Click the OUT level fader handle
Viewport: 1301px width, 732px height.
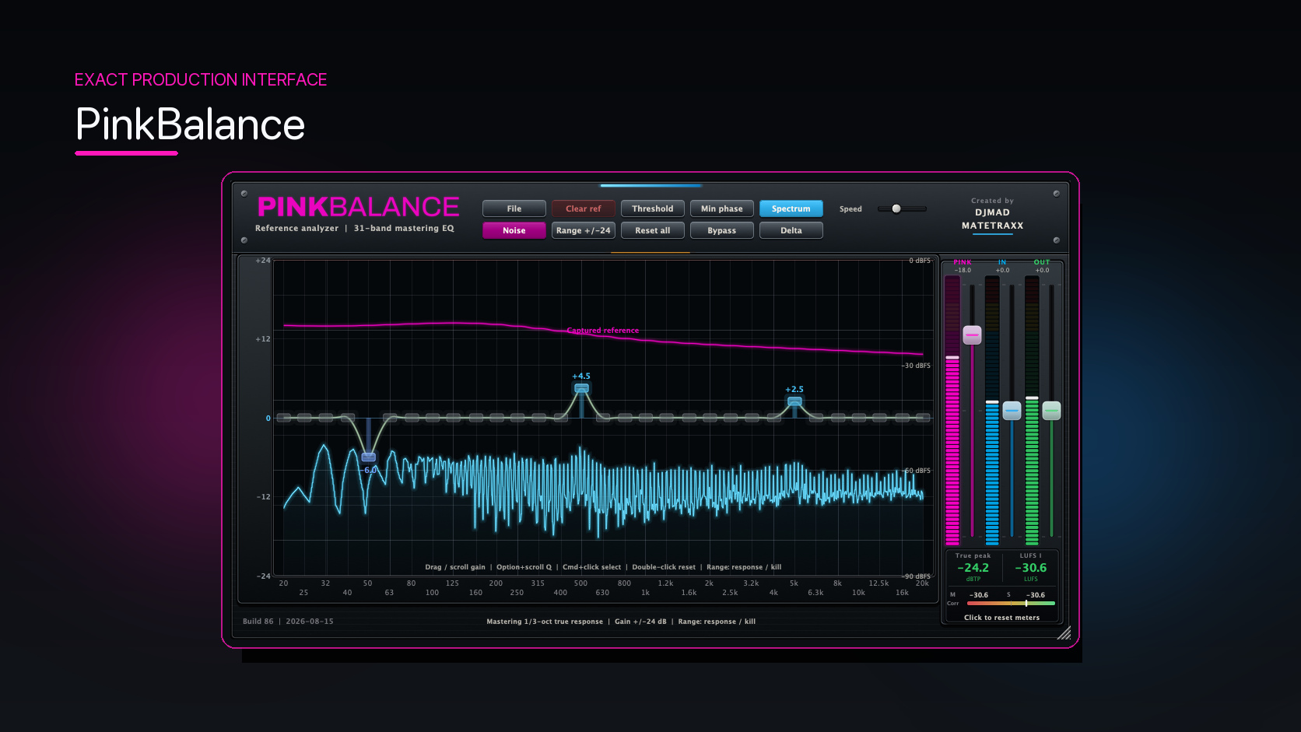1051,411
